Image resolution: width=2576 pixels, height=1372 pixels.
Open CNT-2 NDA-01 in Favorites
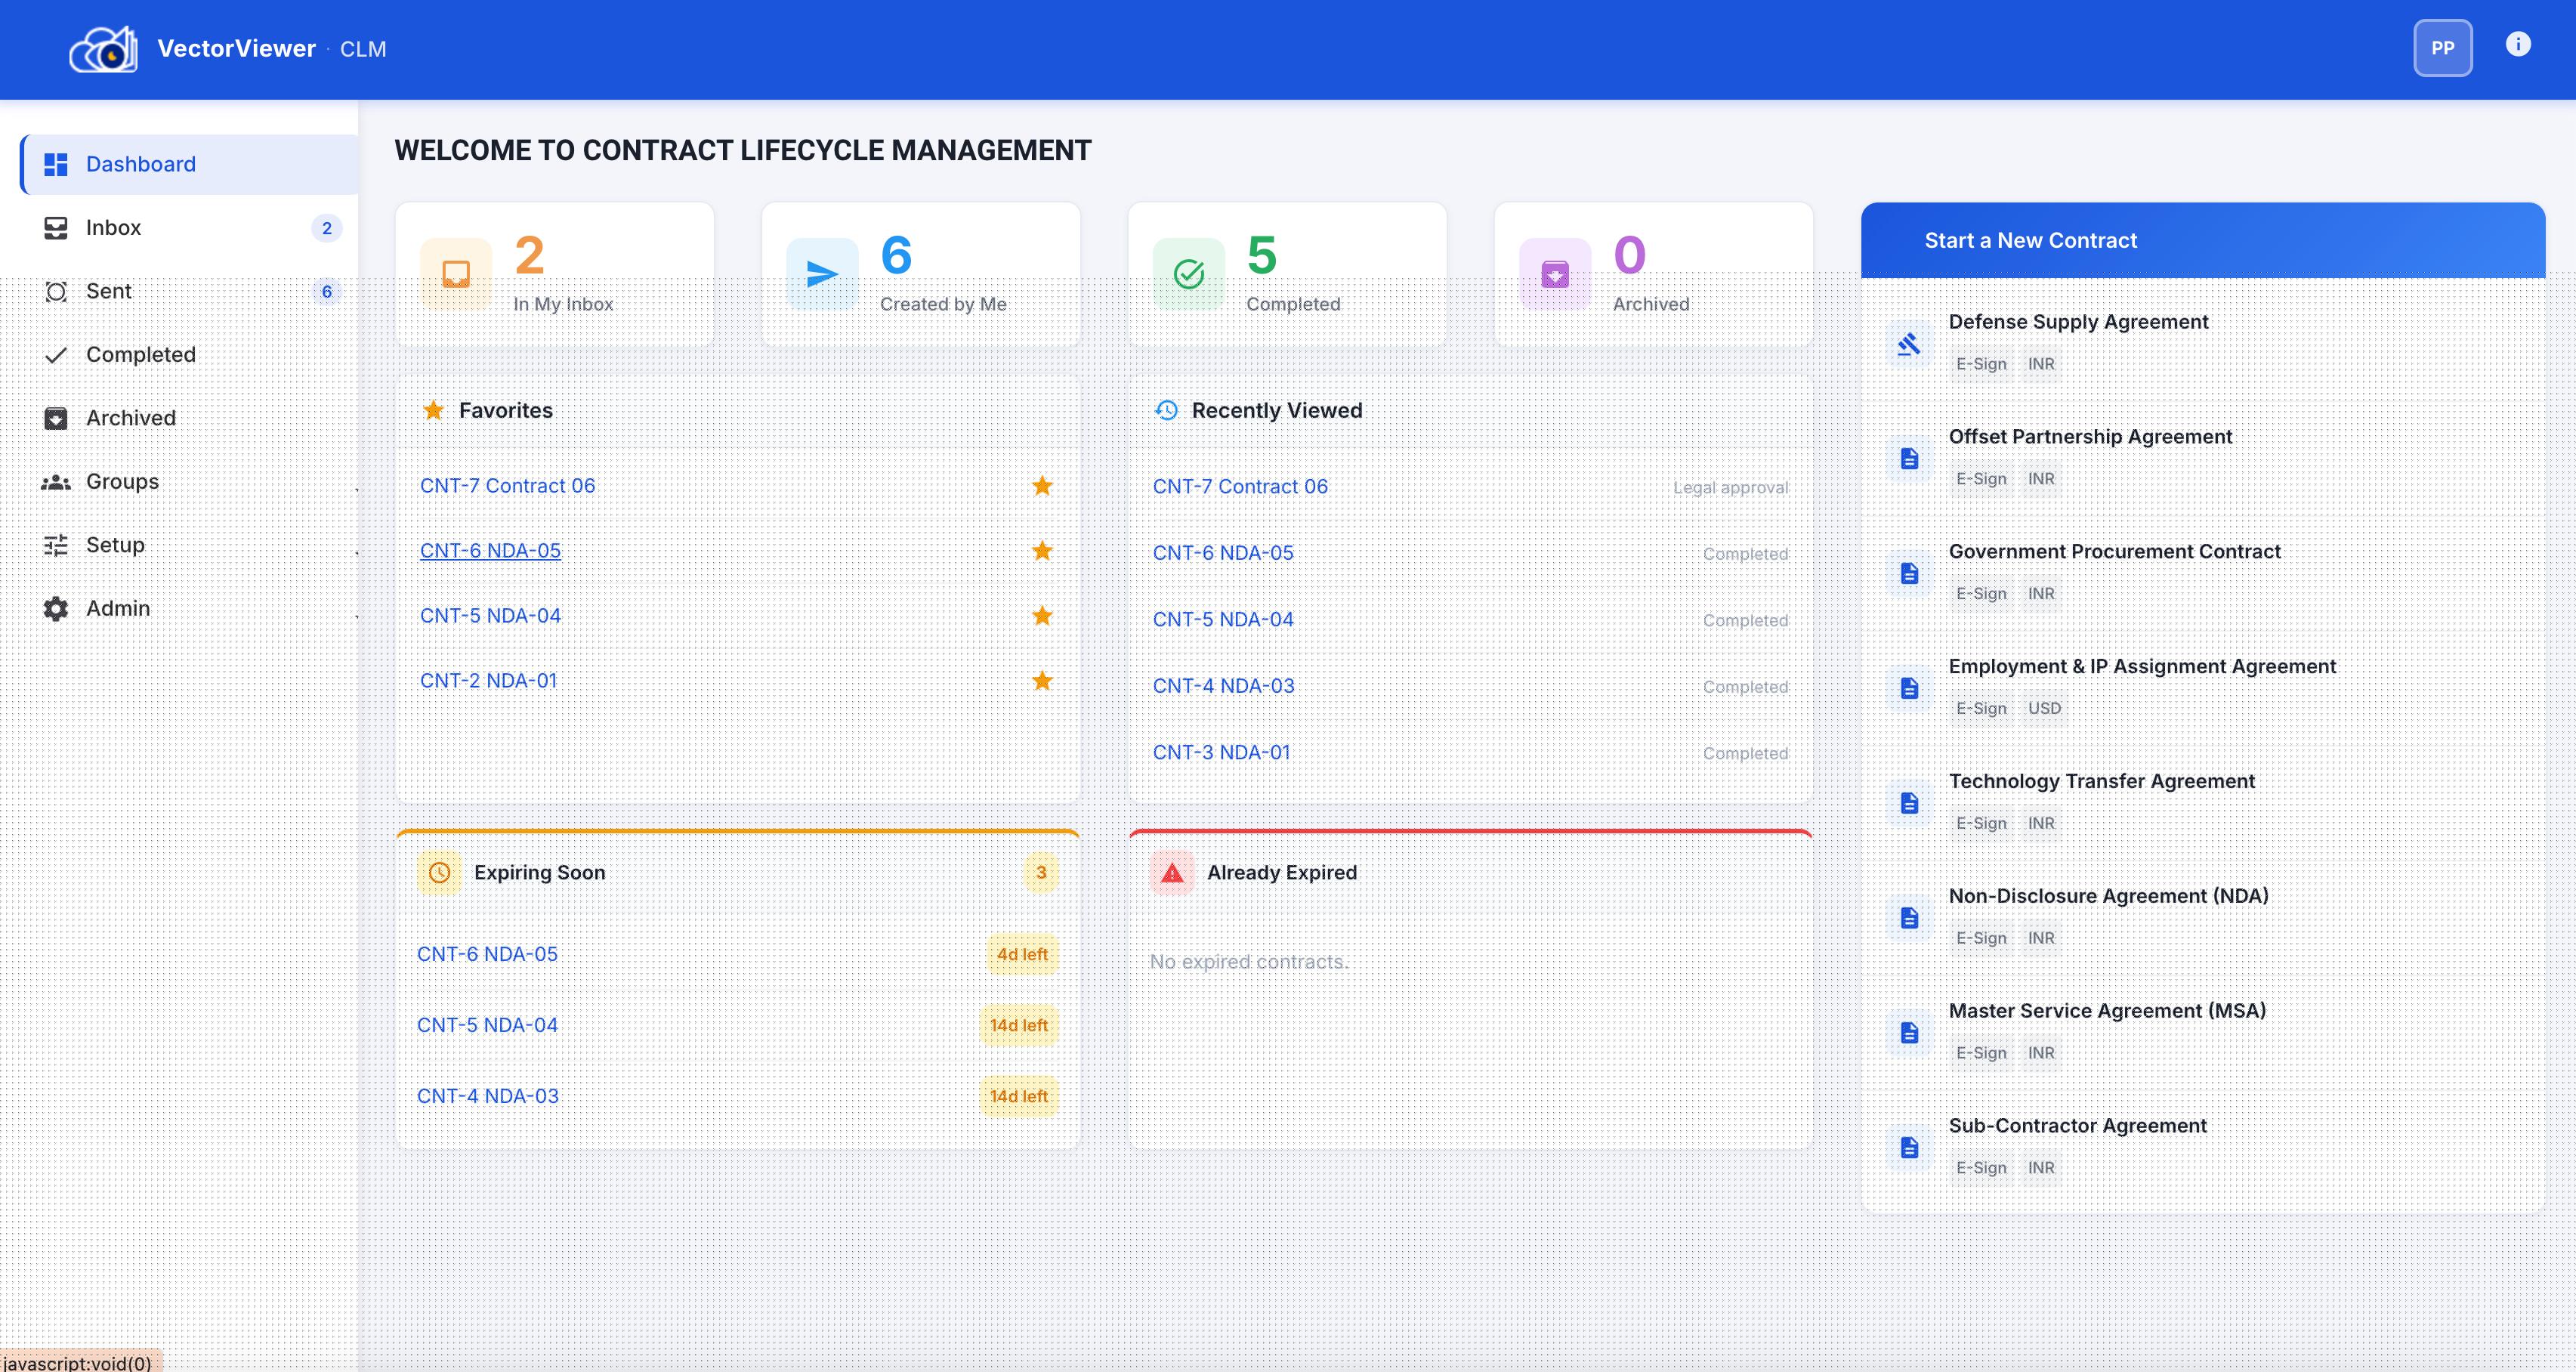pos(488,681)
